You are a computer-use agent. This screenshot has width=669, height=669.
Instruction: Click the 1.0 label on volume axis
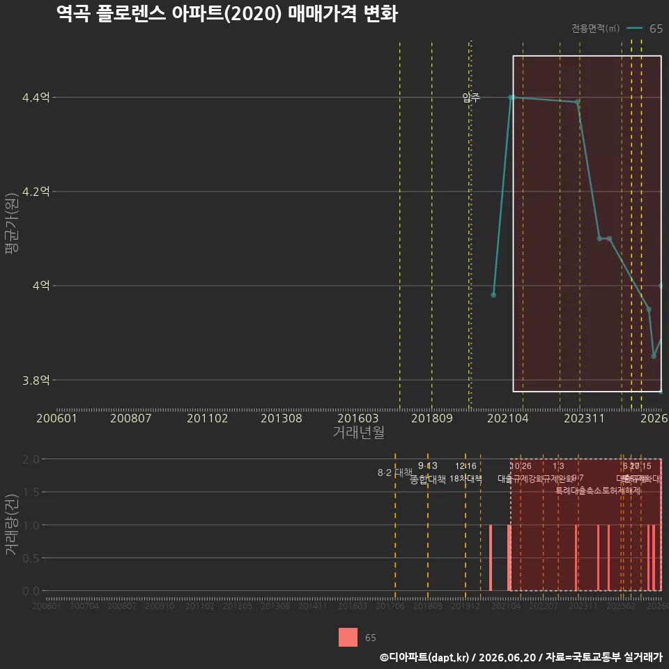[x=31, y=525]
